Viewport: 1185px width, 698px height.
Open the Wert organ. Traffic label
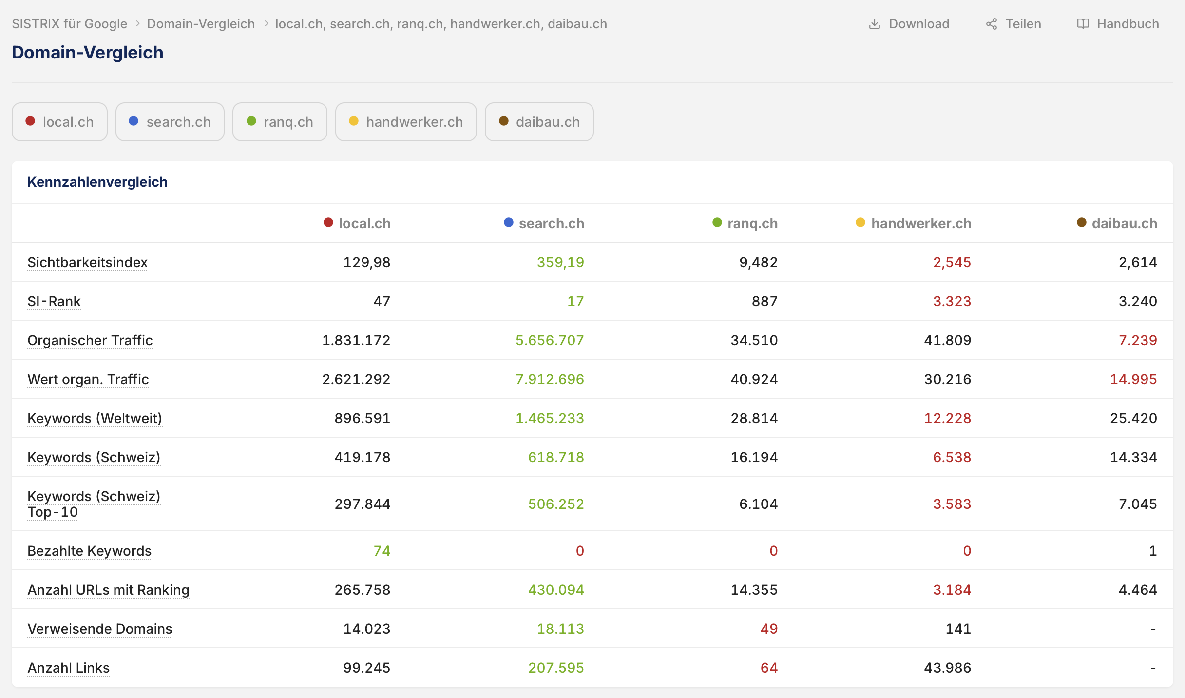(88, 379)
